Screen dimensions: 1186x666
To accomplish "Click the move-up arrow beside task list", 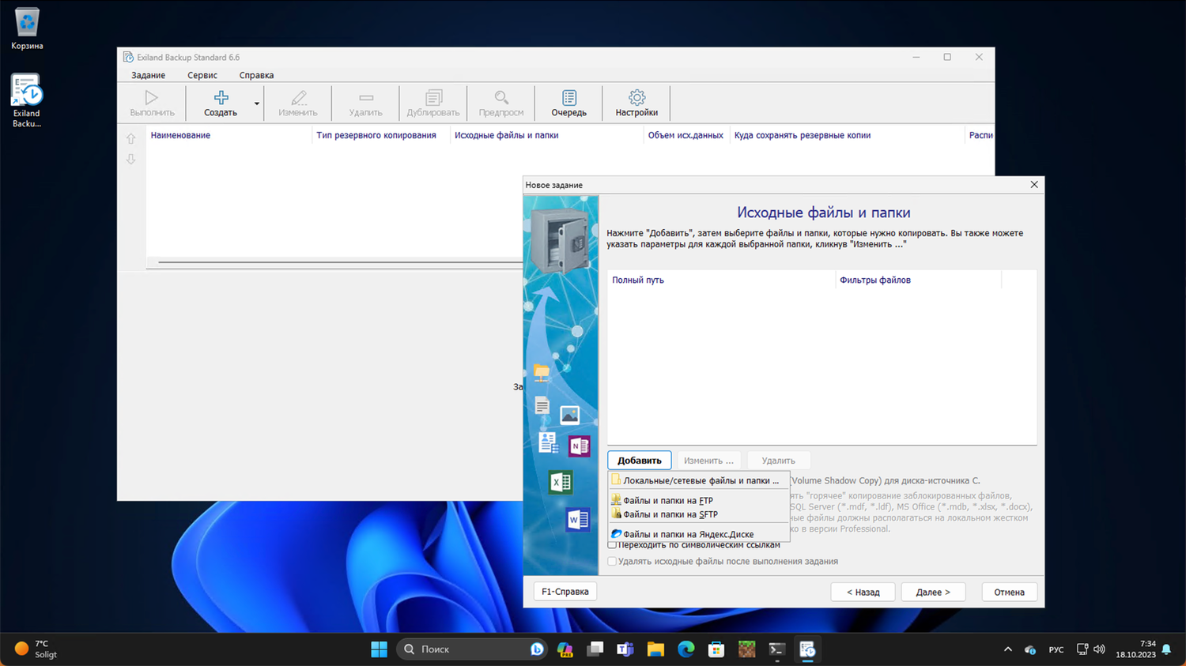I will (x=131, y=139).
